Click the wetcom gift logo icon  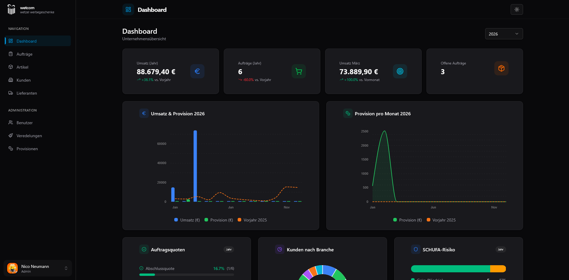click(x=11, y=9)
